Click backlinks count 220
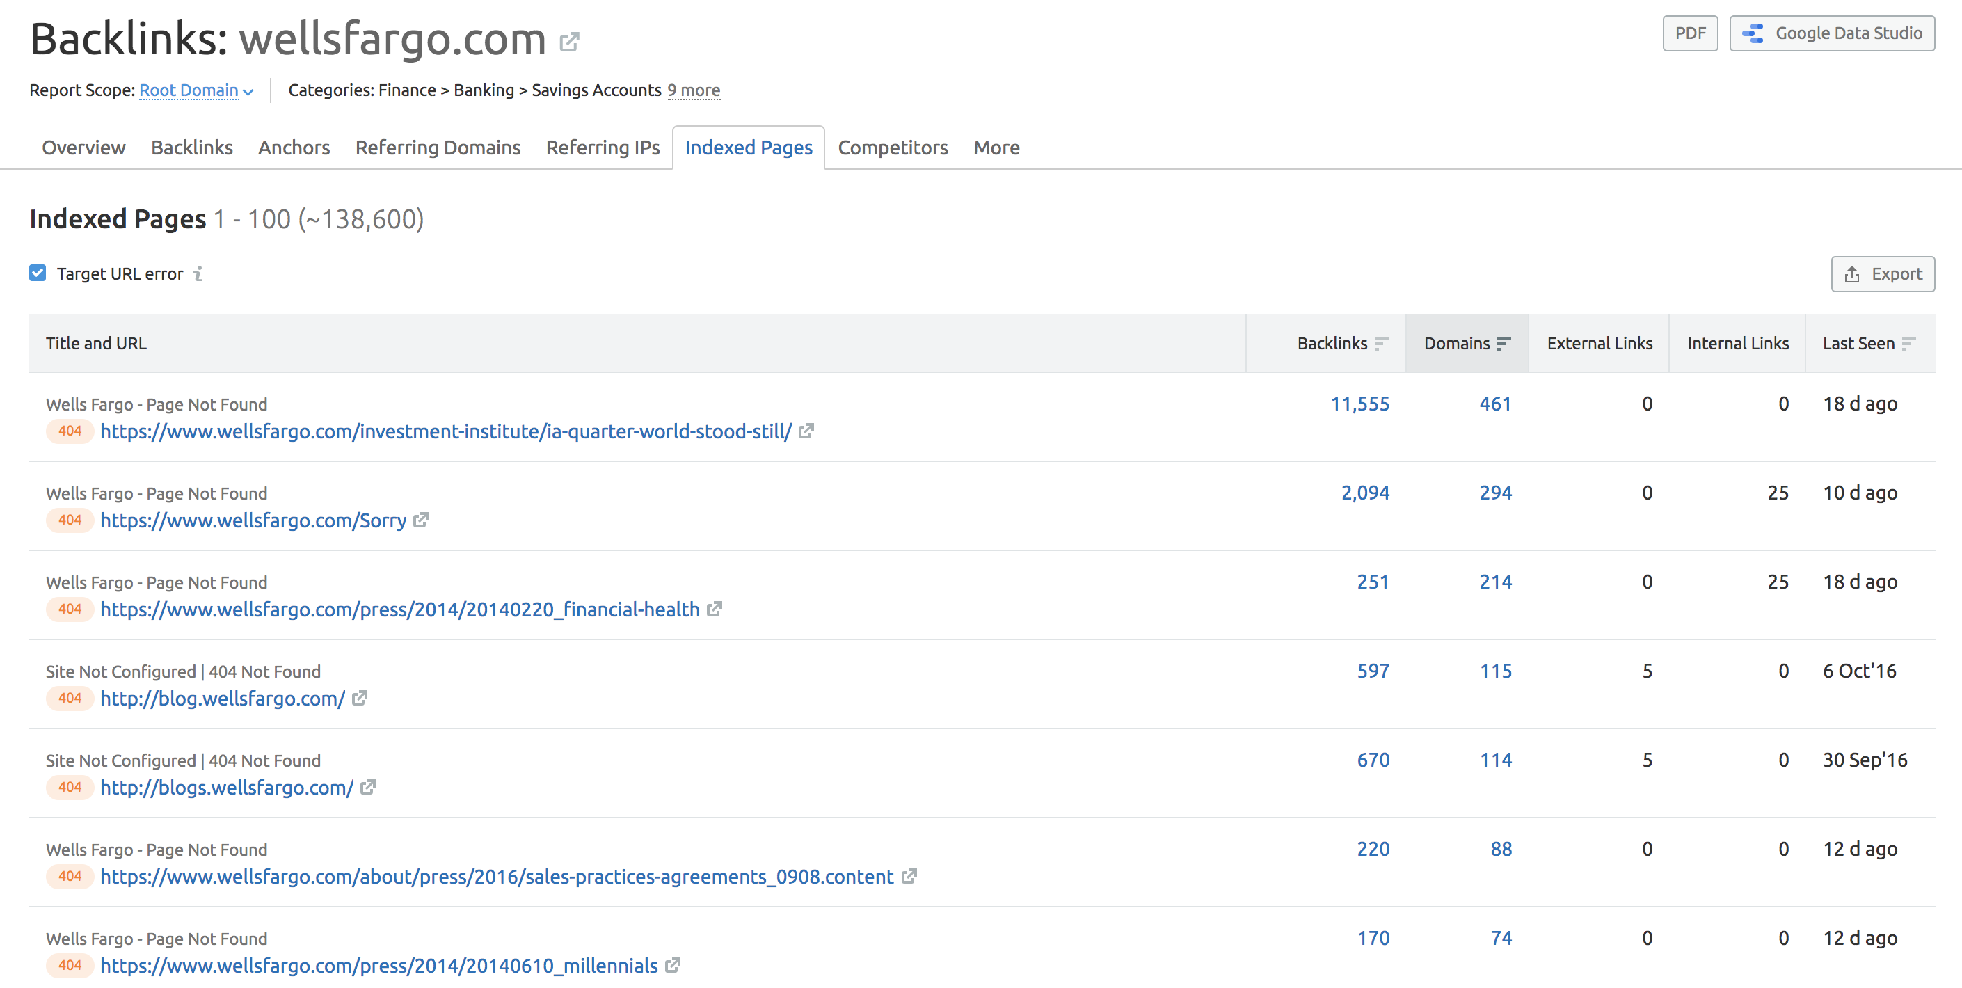Image resolution: width=1962 pixels, height=988 pixels. tap(1373, 850)
